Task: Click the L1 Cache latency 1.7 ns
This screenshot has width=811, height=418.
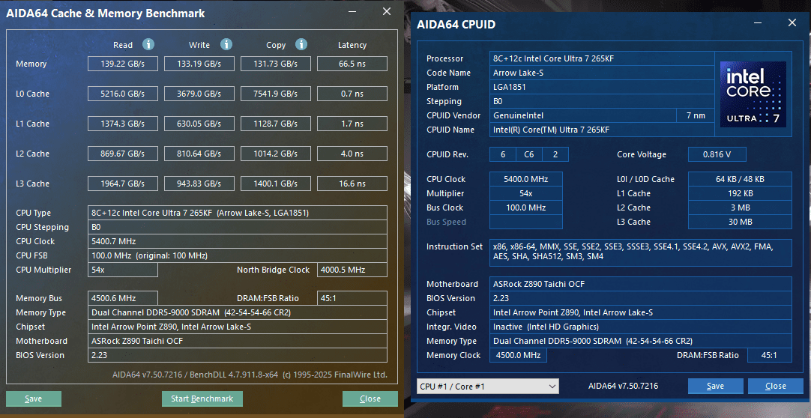Action: point(352,124)
